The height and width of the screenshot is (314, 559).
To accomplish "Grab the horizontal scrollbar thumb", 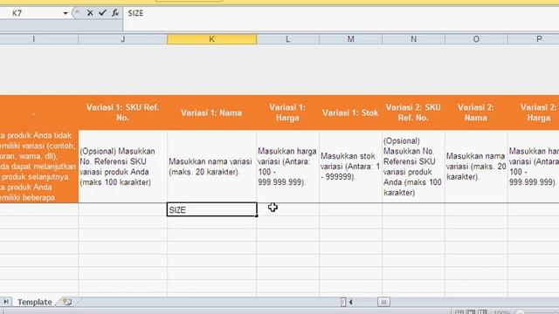I will tap(383, 303).
